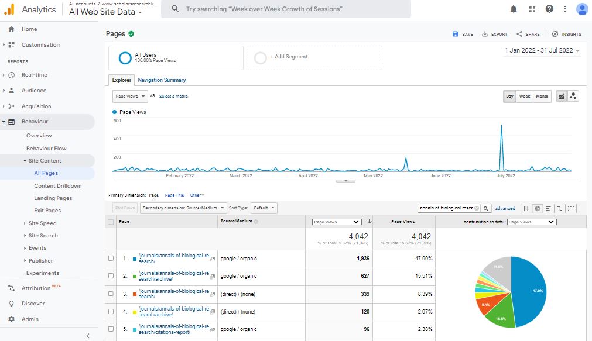Open Landing Pages in the sidebar
592x341 pixels.
tap(53, 198)
